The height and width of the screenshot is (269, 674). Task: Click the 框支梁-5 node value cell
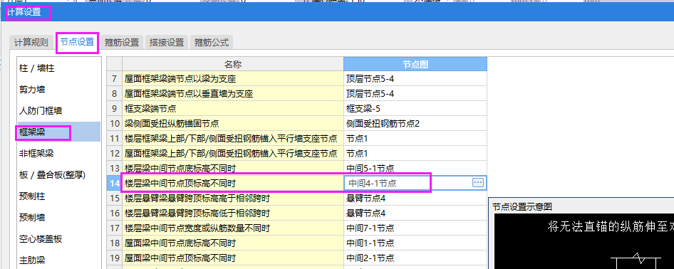(415, 109)
